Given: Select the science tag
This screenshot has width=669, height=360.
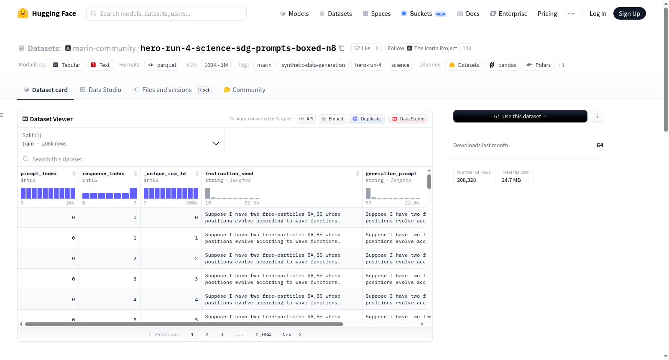Looking at the screenshot, I should click(400, 65).
